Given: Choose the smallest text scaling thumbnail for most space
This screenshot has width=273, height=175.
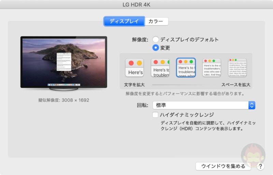Looking at the screenshot, I should [238, 68].
